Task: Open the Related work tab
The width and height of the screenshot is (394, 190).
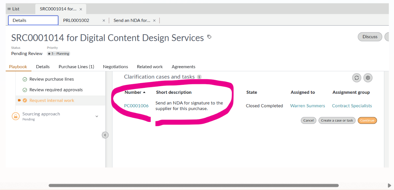Action: 150,66
